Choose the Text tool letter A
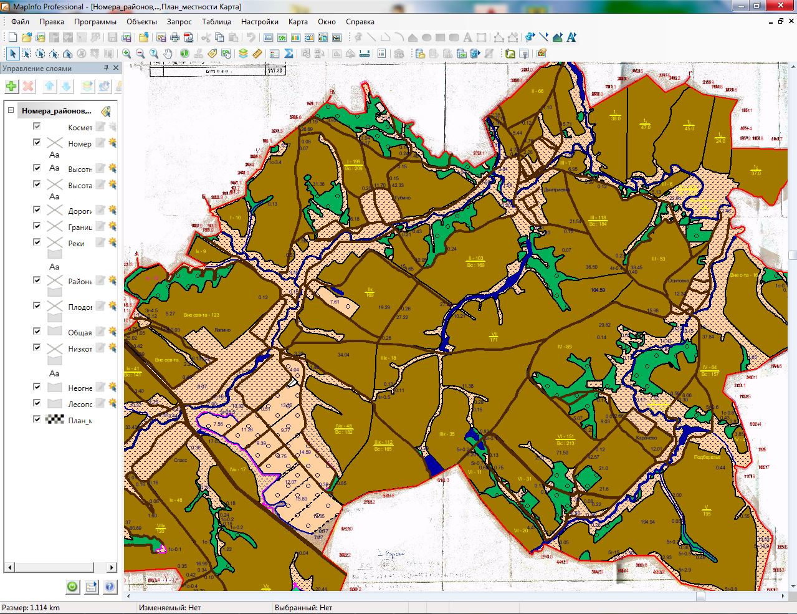Image resolution: width=797 pixels, height=614 pixels. [x=467, y=37]
